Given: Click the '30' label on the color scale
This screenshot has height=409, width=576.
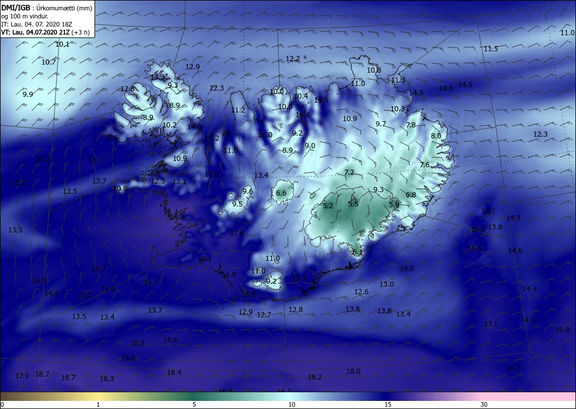Looking at the screenshot, I should click(x=484, y=404).
